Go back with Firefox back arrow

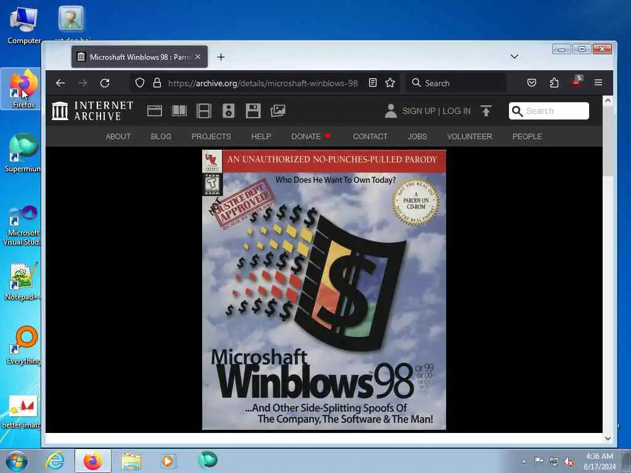pyautogui.click(x=60, y=83)
